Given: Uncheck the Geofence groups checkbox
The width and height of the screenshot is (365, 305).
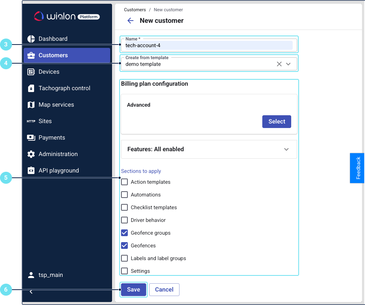Looking at the screenshot, I should click(124, 233).
